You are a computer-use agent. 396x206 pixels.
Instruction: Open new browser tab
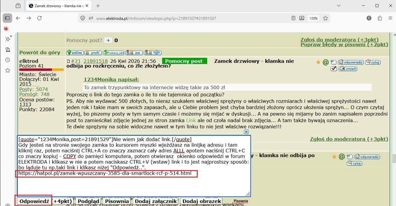click(x=98, y=6)
